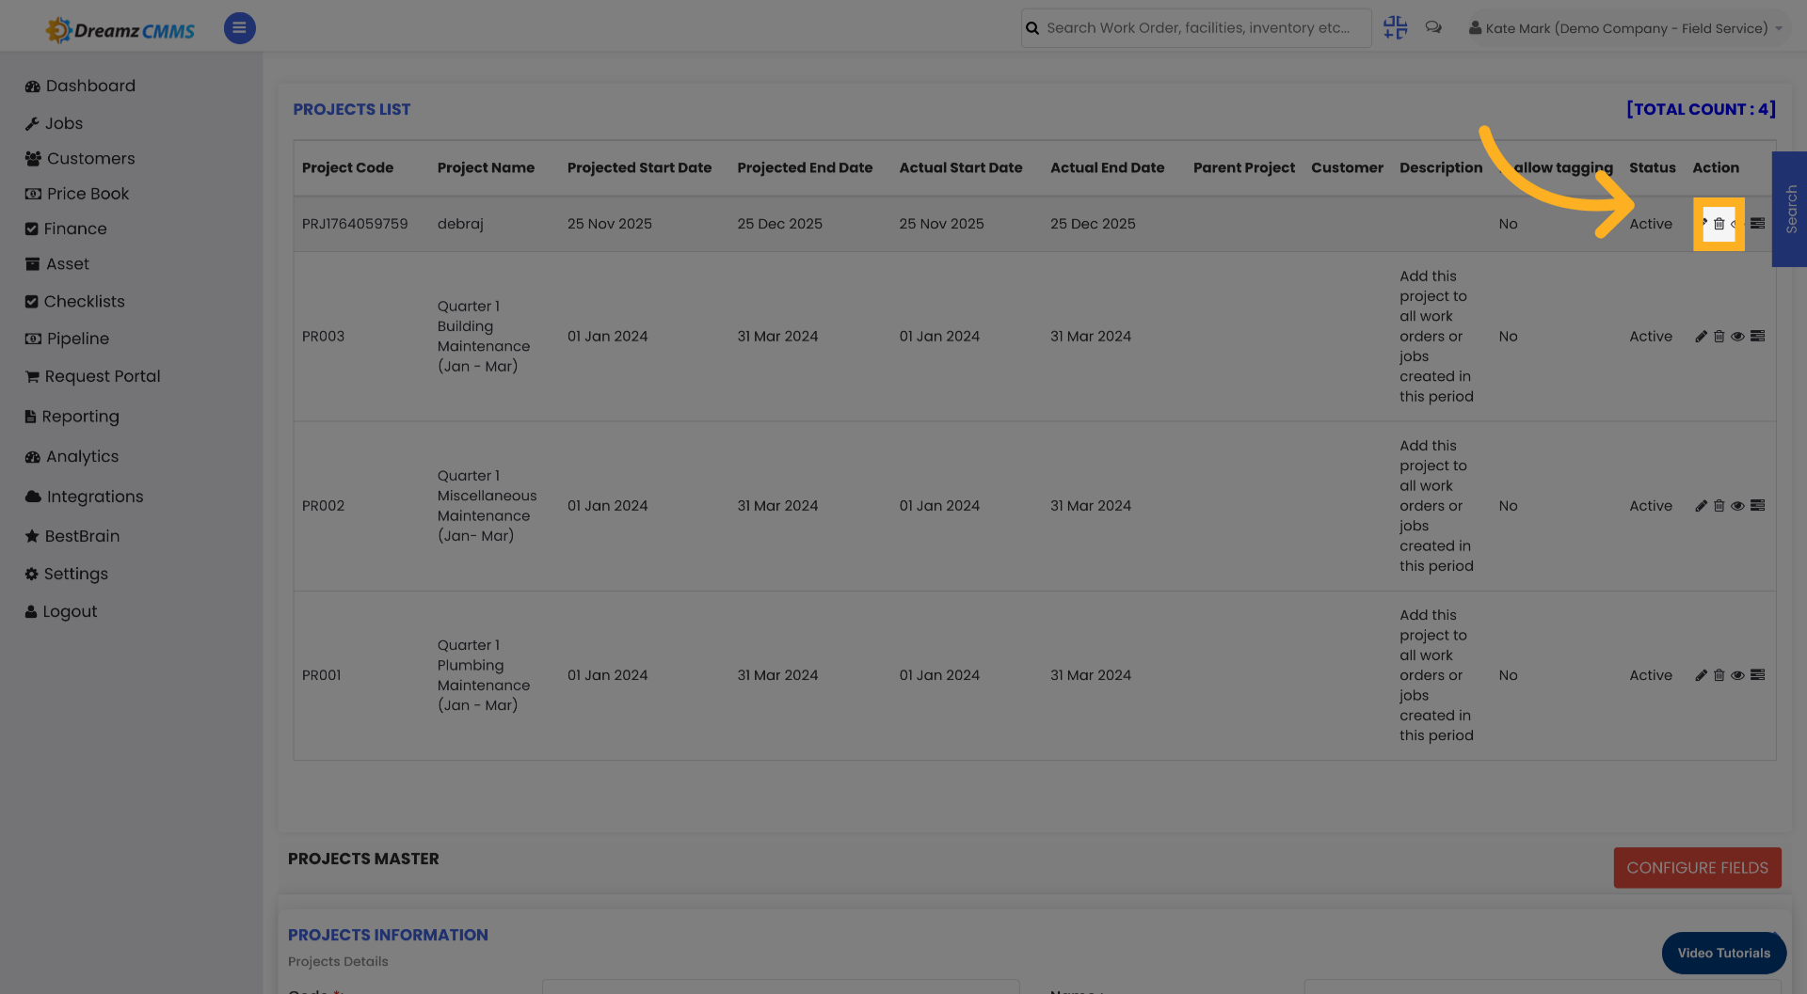
Task: Click the DreamzCMMS logo
Action: [120, 28]
